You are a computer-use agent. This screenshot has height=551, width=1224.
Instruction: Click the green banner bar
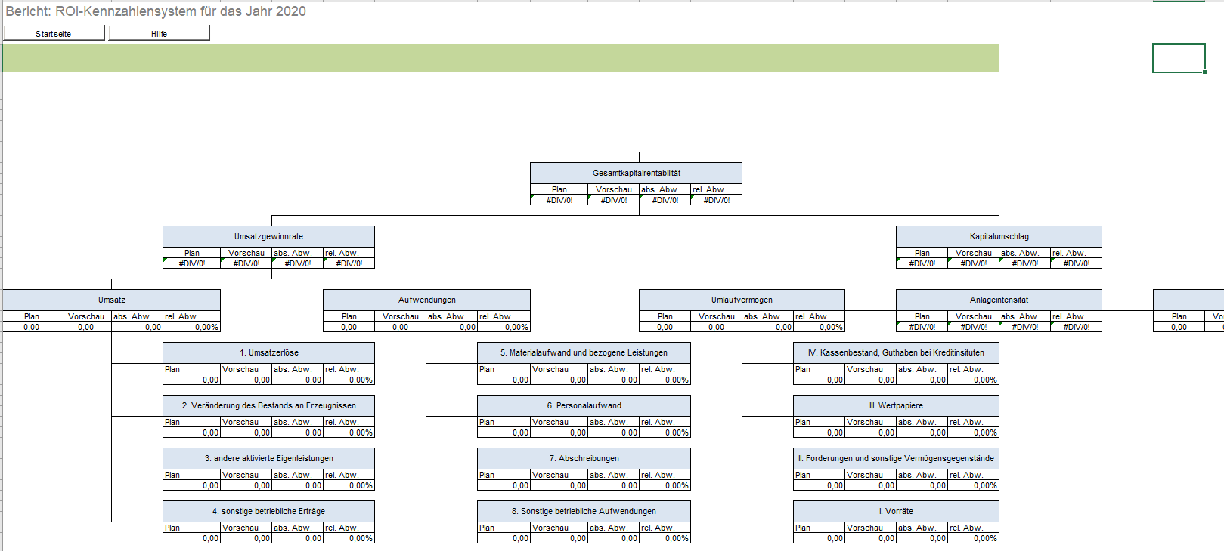(500, 57)
